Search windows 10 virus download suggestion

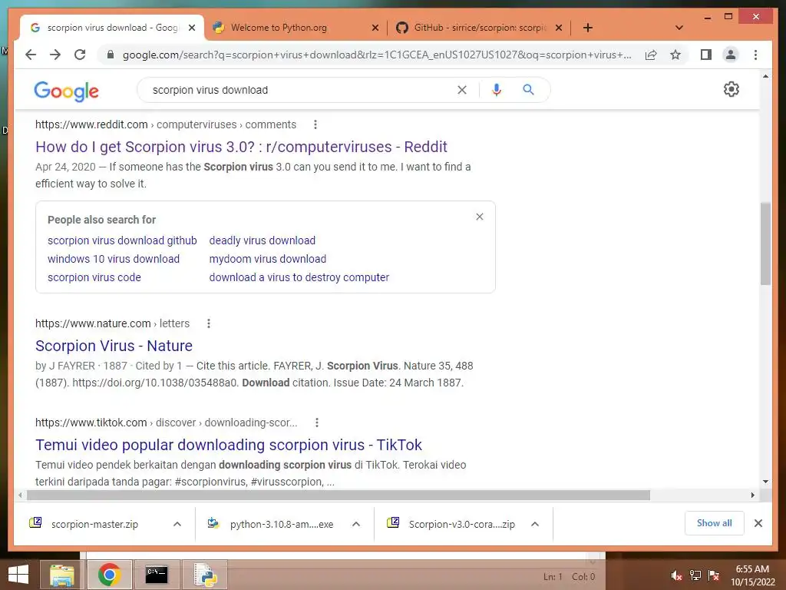(114, 259)
